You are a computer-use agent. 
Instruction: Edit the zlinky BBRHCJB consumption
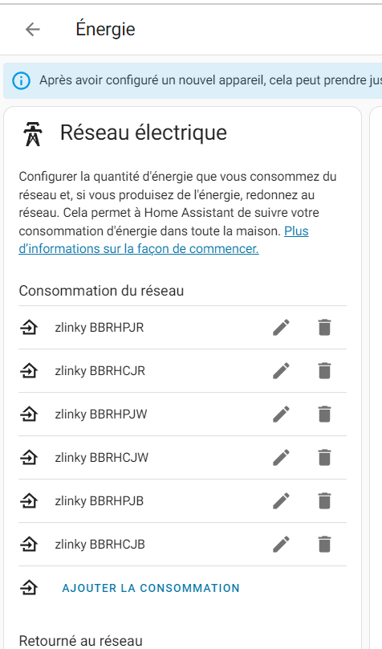[281, 545]
